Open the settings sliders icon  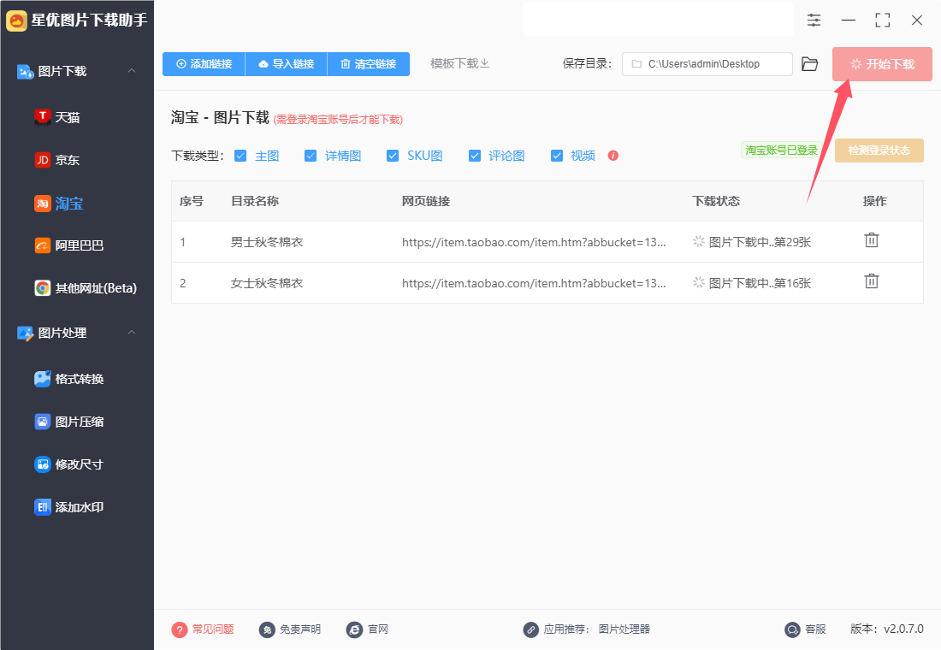(814, 21)
